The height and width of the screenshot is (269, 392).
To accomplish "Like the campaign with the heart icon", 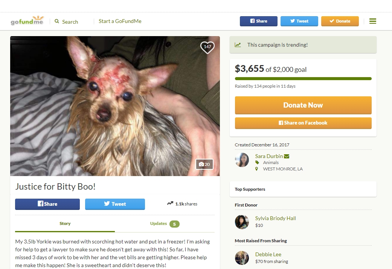I will coord(207,47).
